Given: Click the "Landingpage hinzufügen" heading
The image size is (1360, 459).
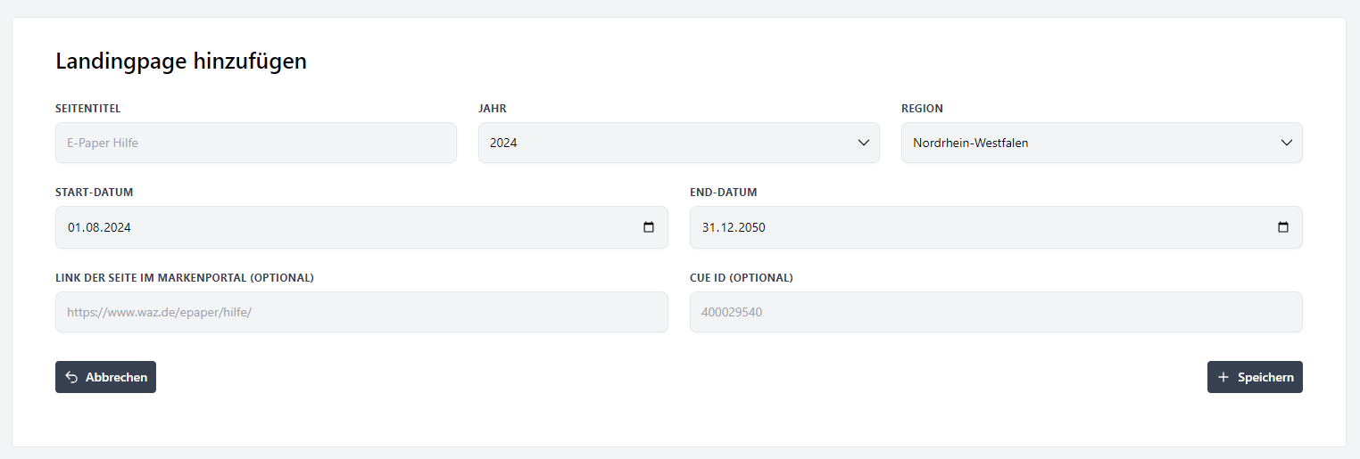Looking at the screenshot, I should pyautogui.click(x=181, y=61).
